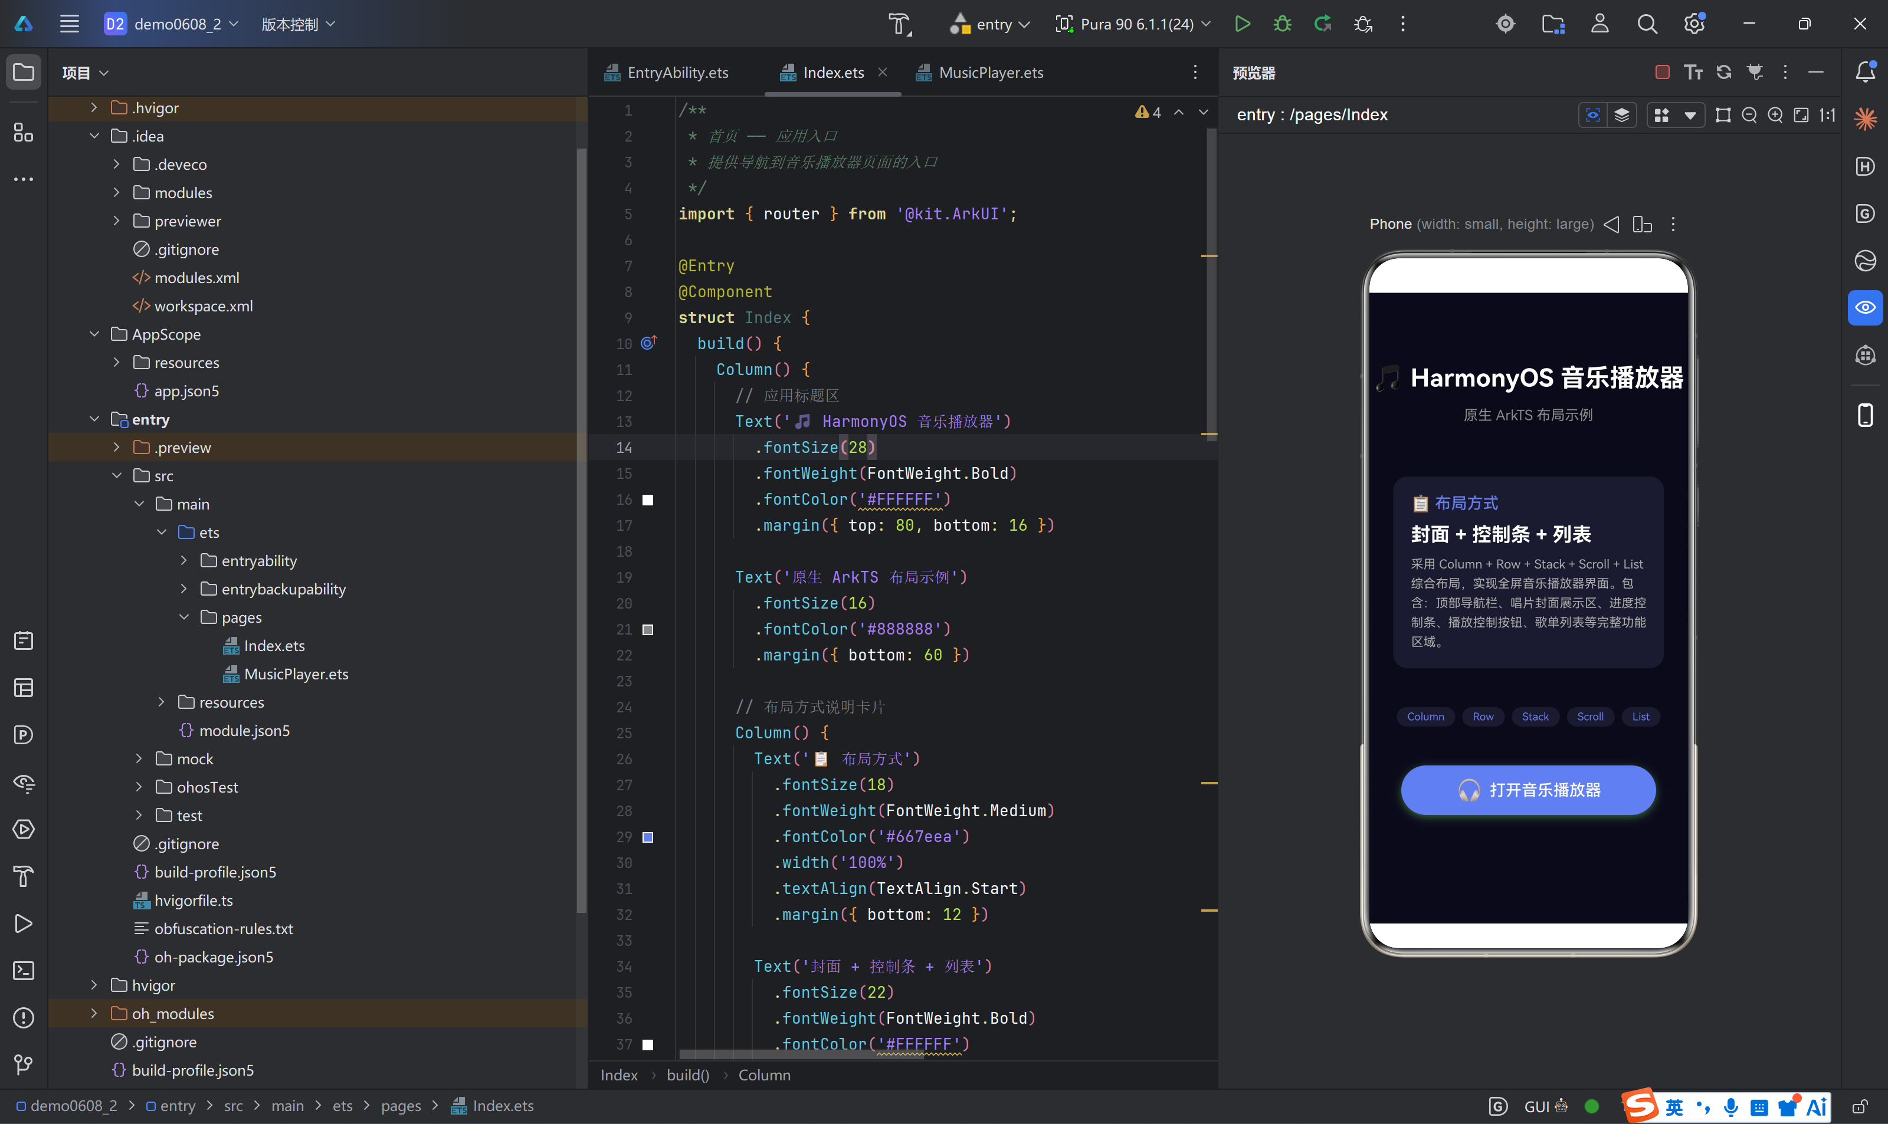The height and width of the screenshot is (1124, 1888).
Task: Zoom in the previewer
Action: 1775,115
